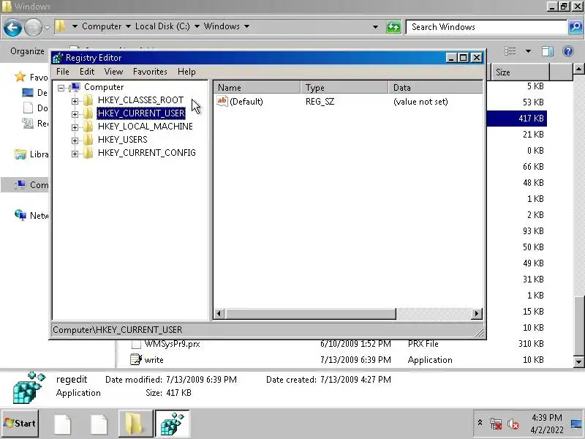Screen dimensions: 585x439
Task: Click the HKEY_LOCAL_MACHINE folder icon
Action: coord(88,127)
